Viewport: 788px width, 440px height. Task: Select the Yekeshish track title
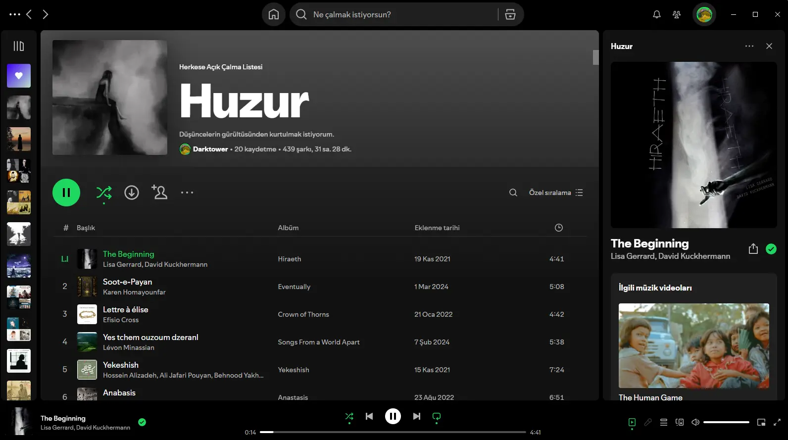point(120,365)
